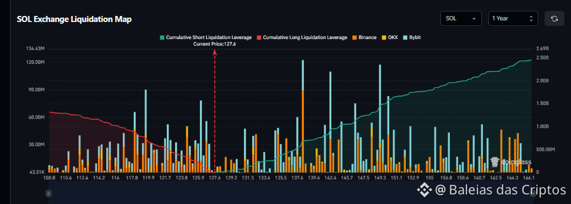Click the SOL Exchange Liquidation Map title
This screenshot has width=571, height=204.
pos(74,19)
